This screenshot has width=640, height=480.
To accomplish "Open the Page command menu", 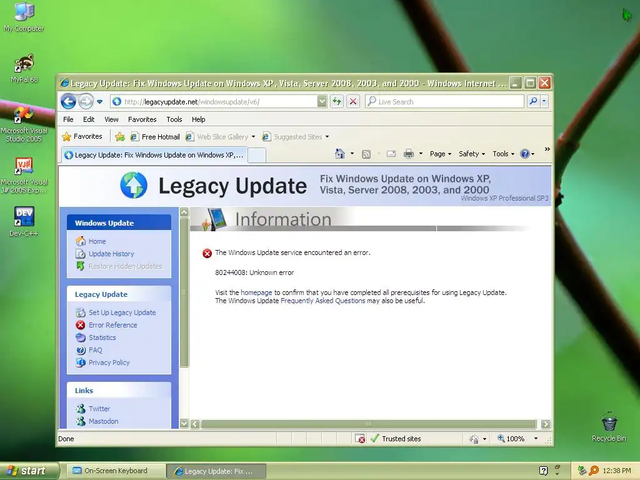I will (441, 154).
